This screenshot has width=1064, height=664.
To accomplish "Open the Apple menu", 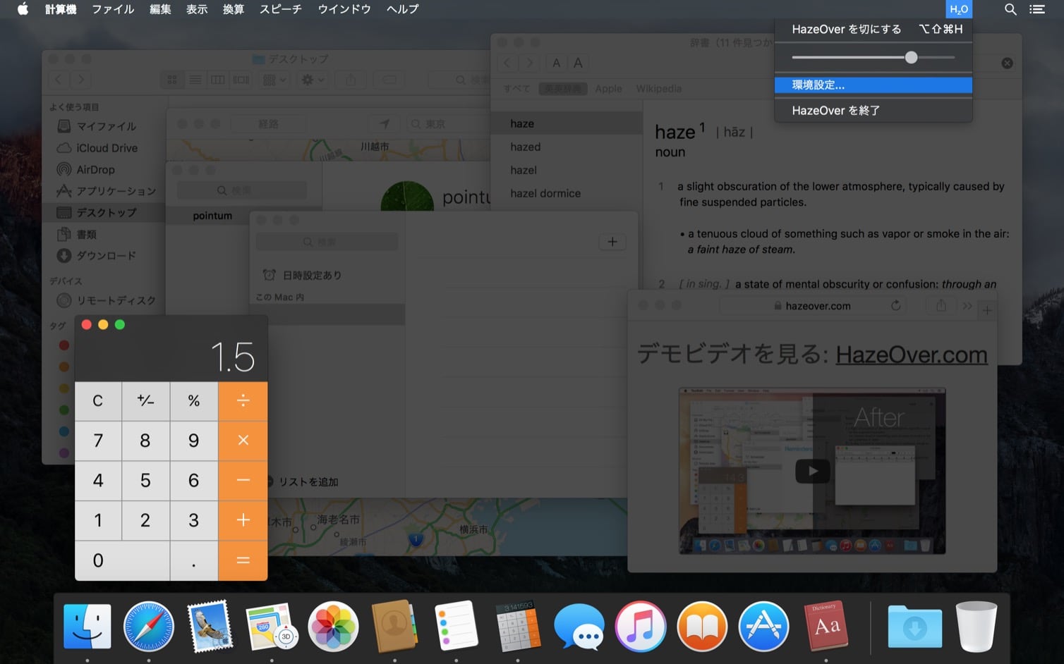I will click(23, 9).
